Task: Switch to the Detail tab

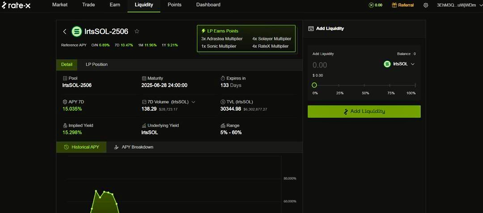Action: point(67,65)
